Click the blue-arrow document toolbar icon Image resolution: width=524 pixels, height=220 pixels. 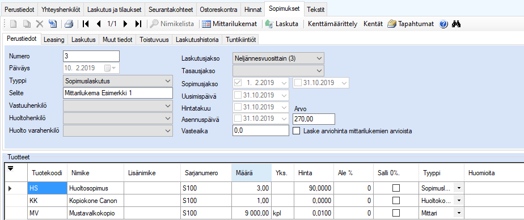[x=53, y=24]
